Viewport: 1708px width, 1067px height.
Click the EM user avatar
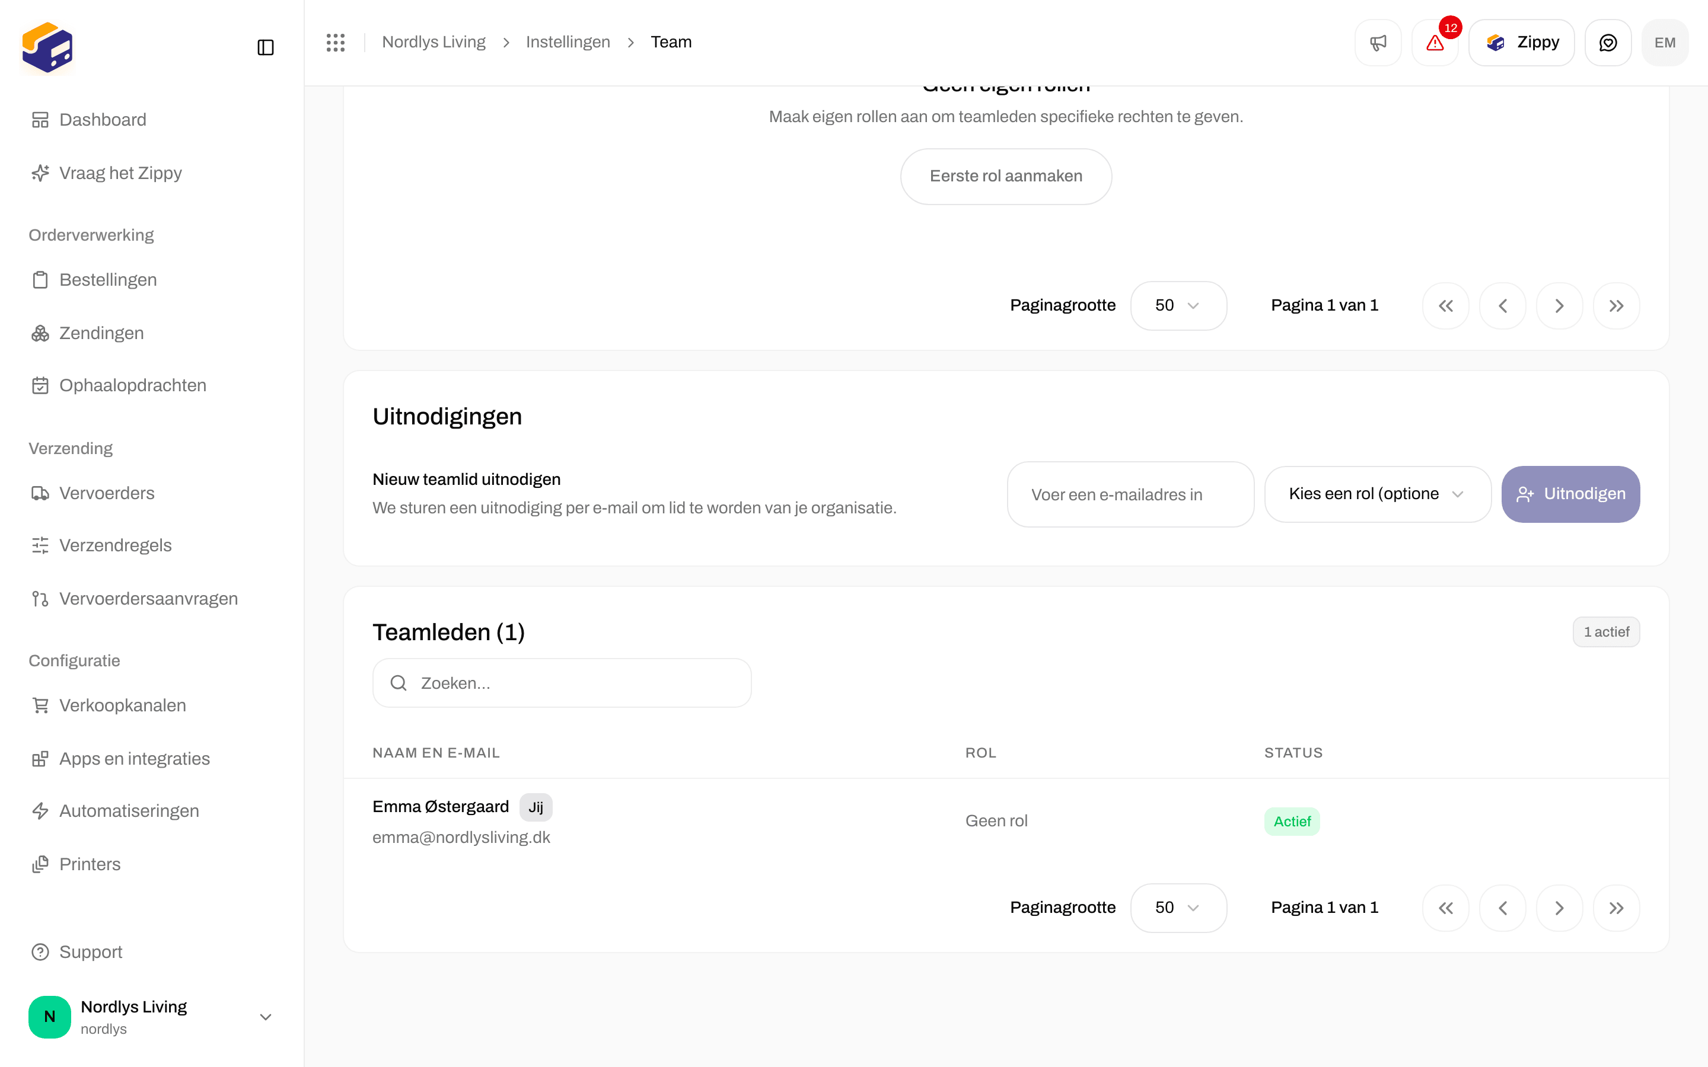click(1665, 42)
